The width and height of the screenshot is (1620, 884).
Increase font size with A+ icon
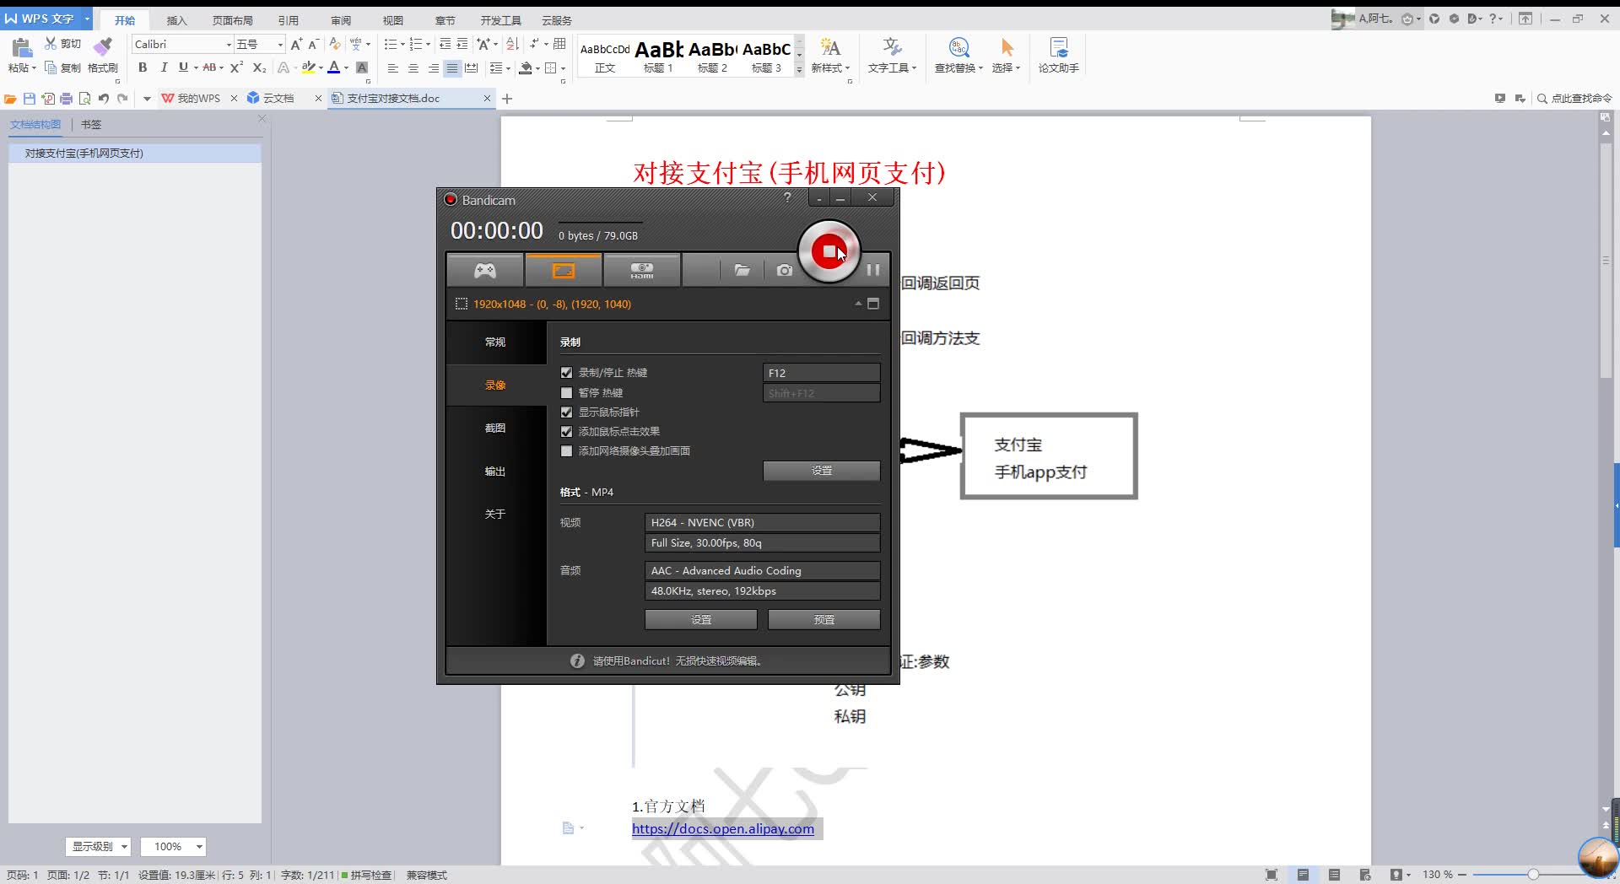point(296,44)
